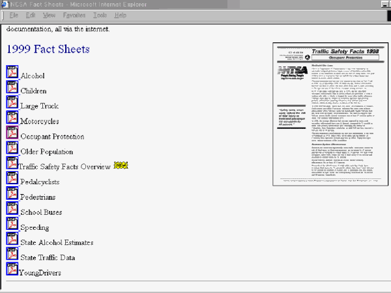Click the Large Truck PDF icon
Viewport: 391px width, 293px height.
coord(12,102)
